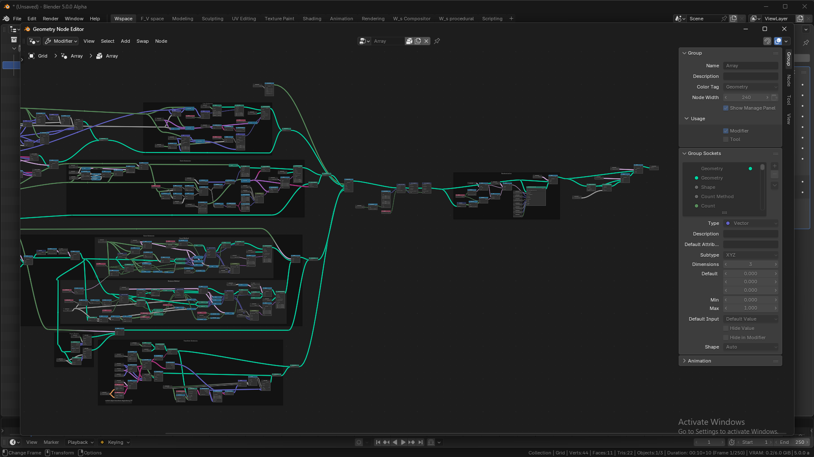Click the Dimensions value field showing 3

(751, 264)
